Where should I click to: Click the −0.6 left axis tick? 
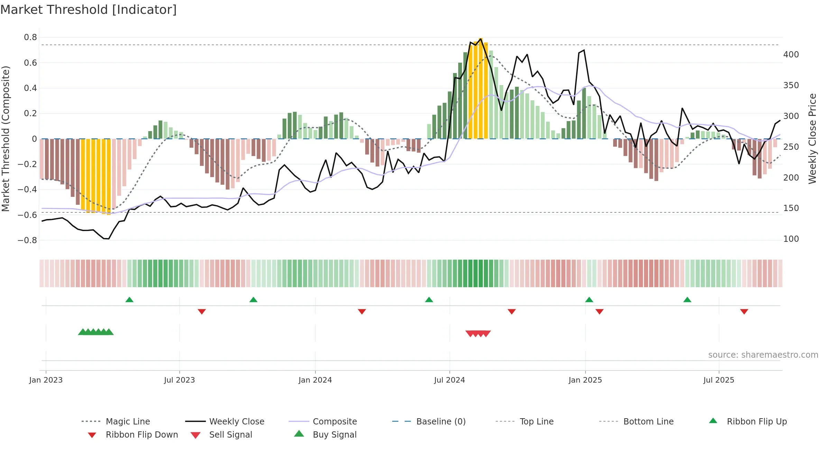(27, 215)
